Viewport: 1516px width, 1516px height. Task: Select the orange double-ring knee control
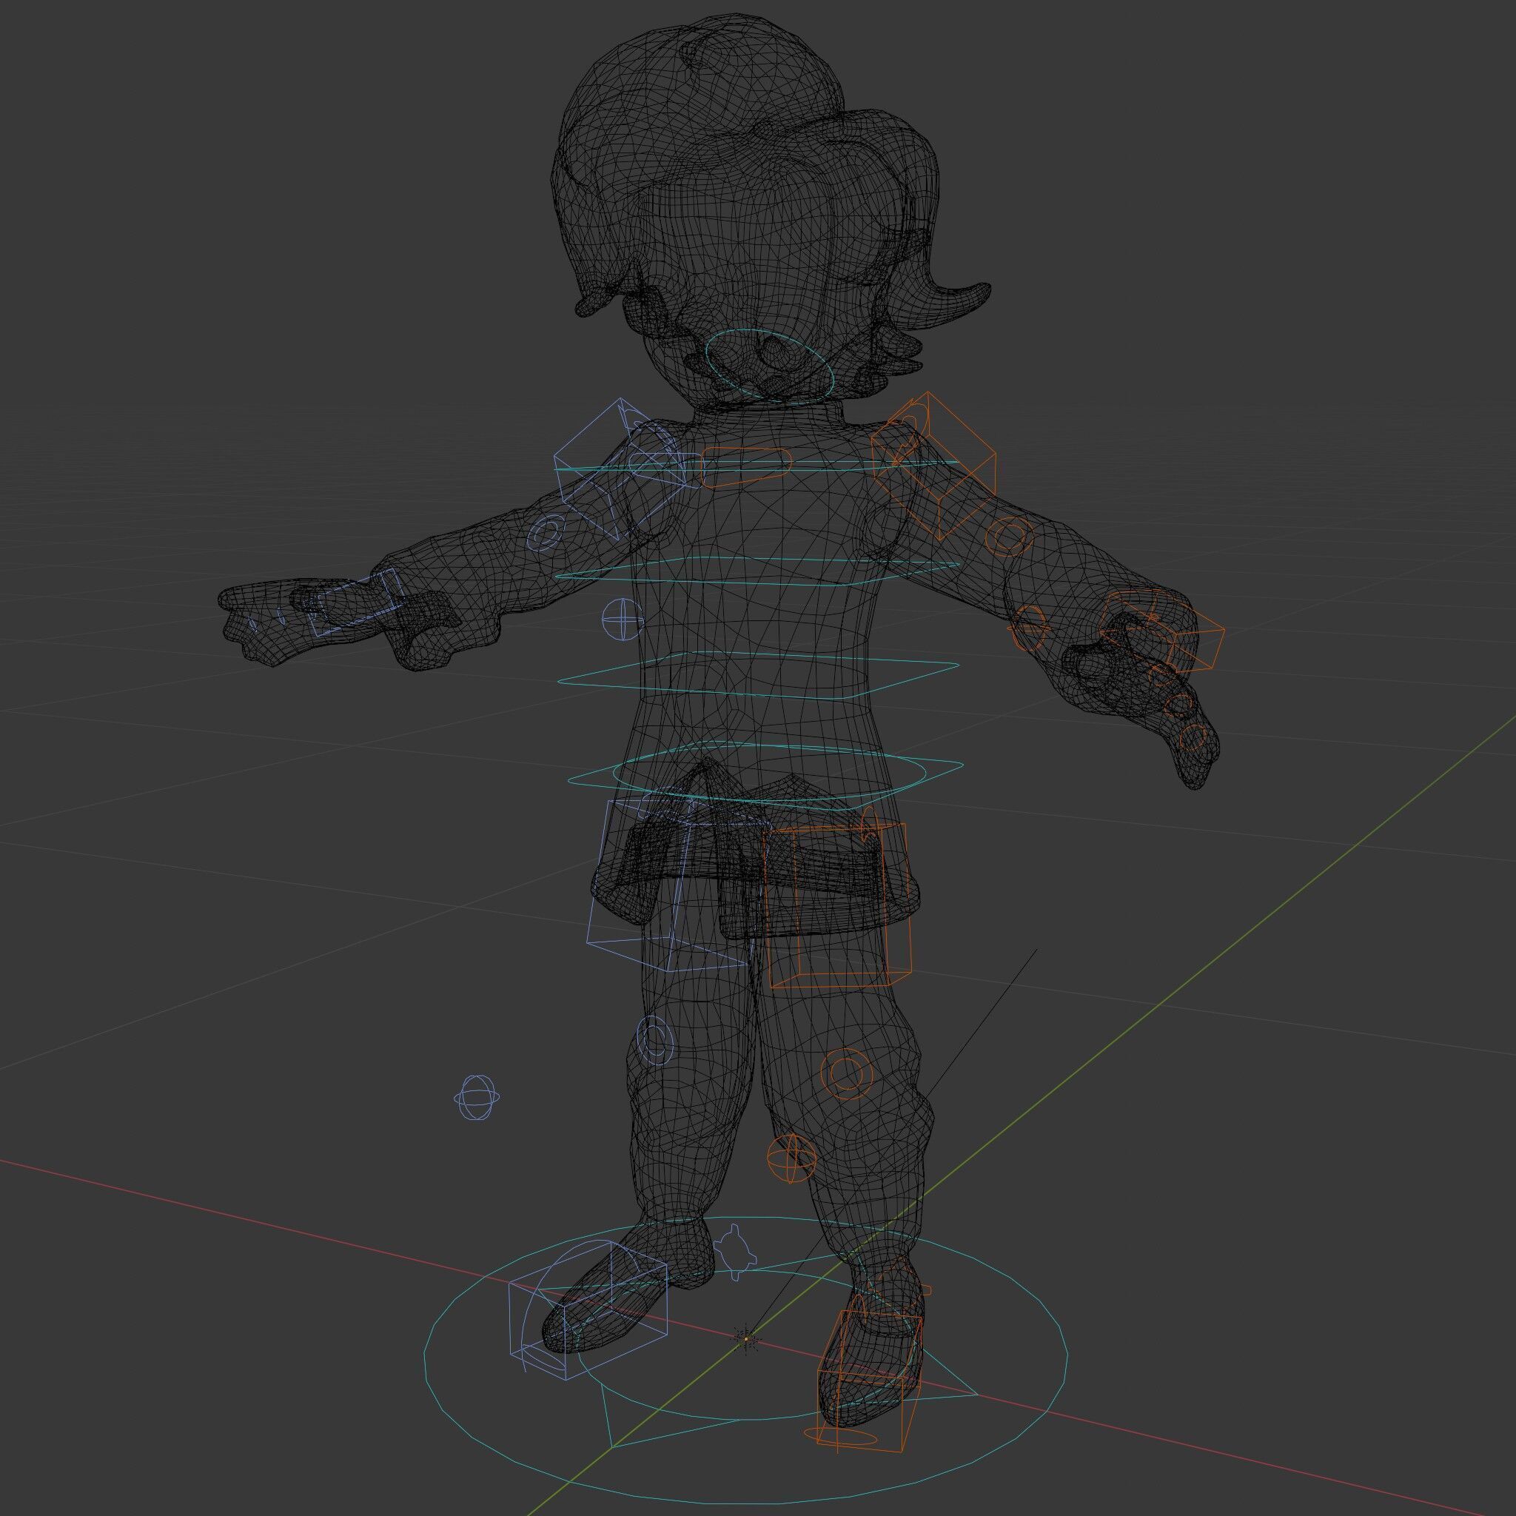[847, 1073]
